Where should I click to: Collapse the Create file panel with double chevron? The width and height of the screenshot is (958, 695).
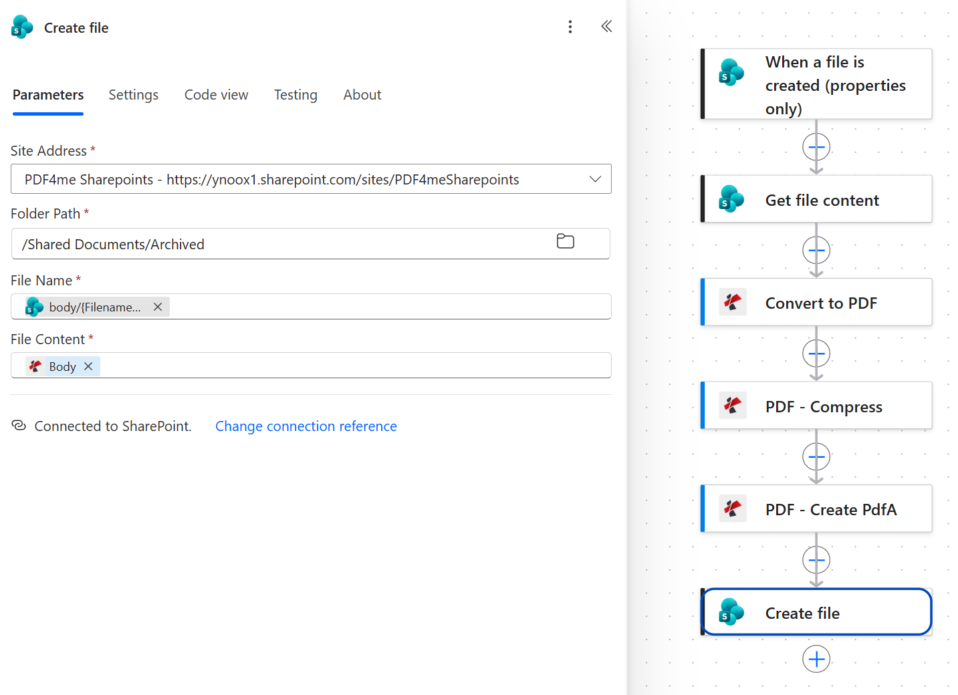click(606, 27)
